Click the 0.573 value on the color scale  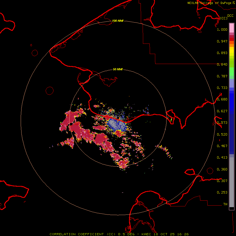(222, 123)
